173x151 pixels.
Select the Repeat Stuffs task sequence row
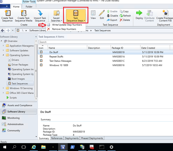coord(105,56)
